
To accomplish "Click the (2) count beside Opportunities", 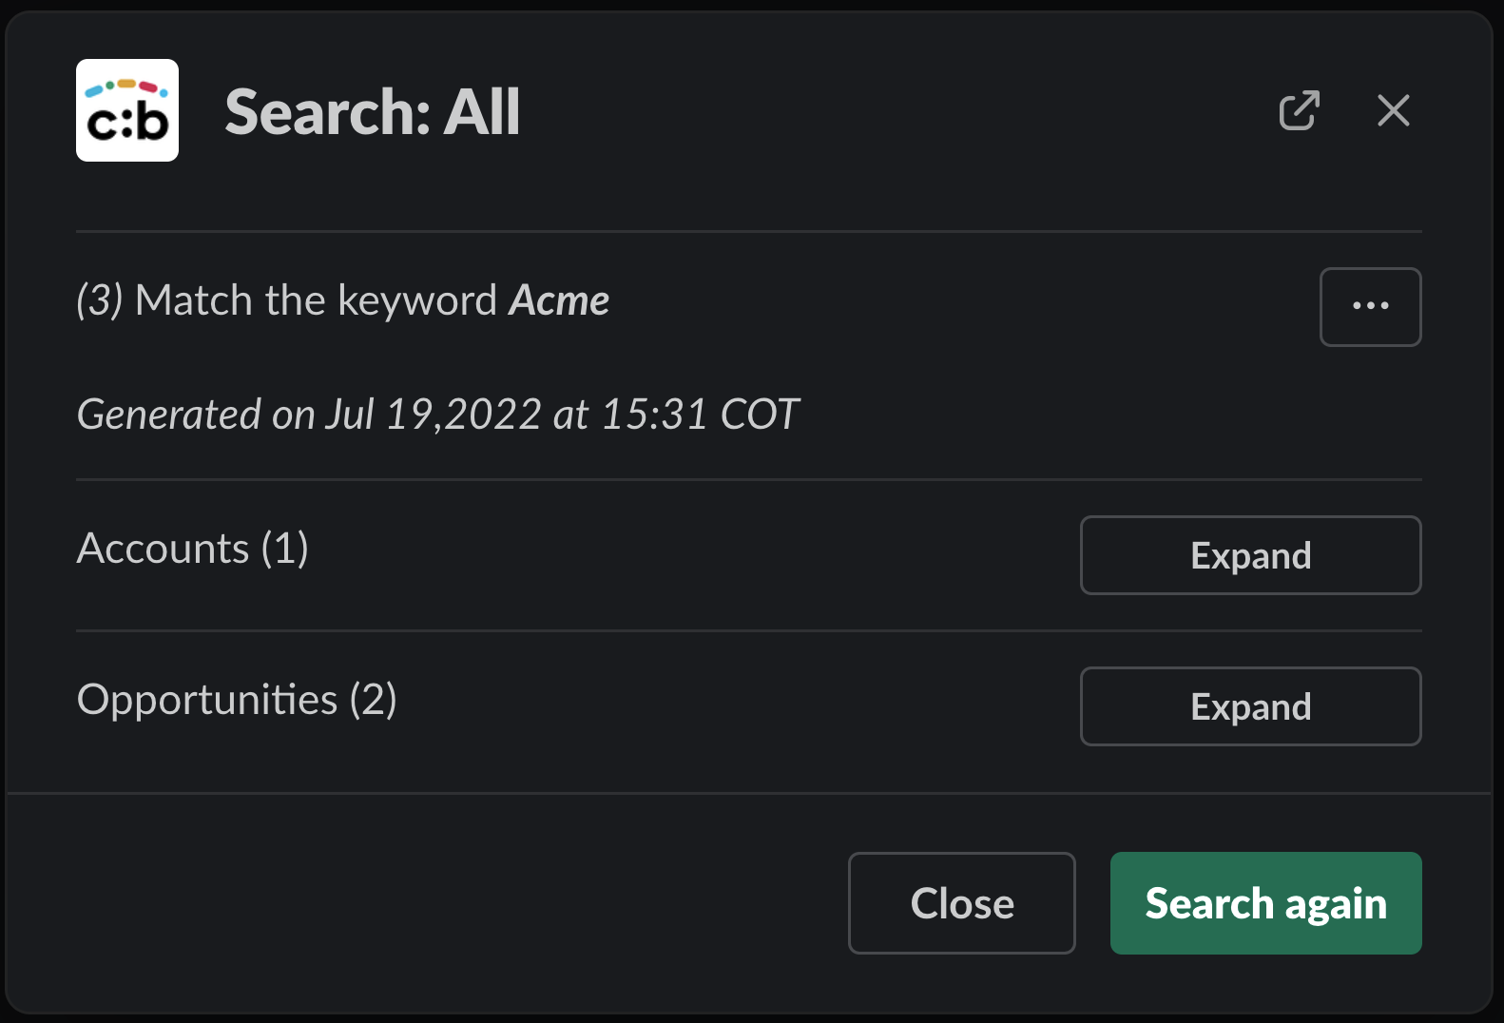I will (373, 700).
